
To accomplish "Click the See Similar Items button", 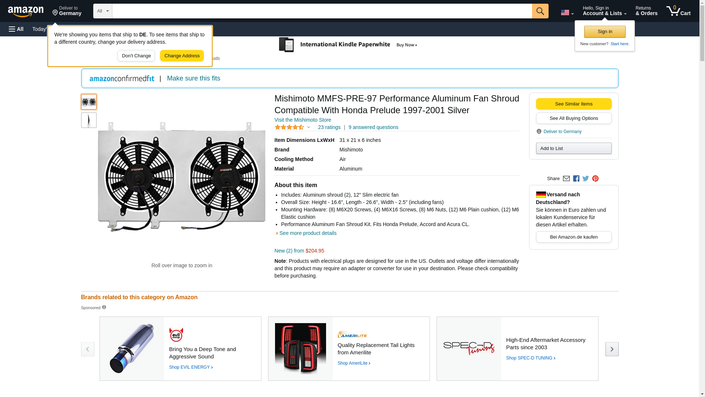I will coord(574,104).
